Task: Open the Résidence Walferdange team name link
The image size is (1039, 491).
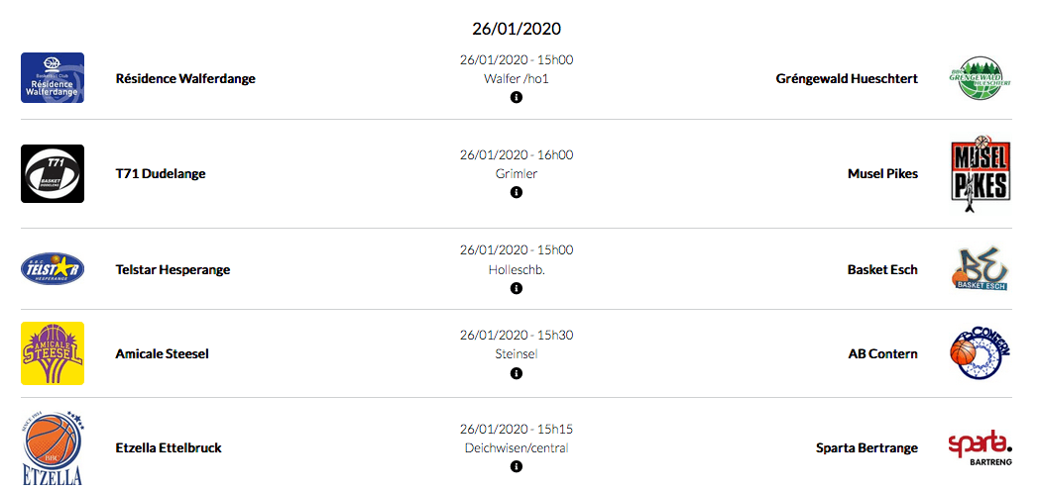Action: (x=185, y=78)
